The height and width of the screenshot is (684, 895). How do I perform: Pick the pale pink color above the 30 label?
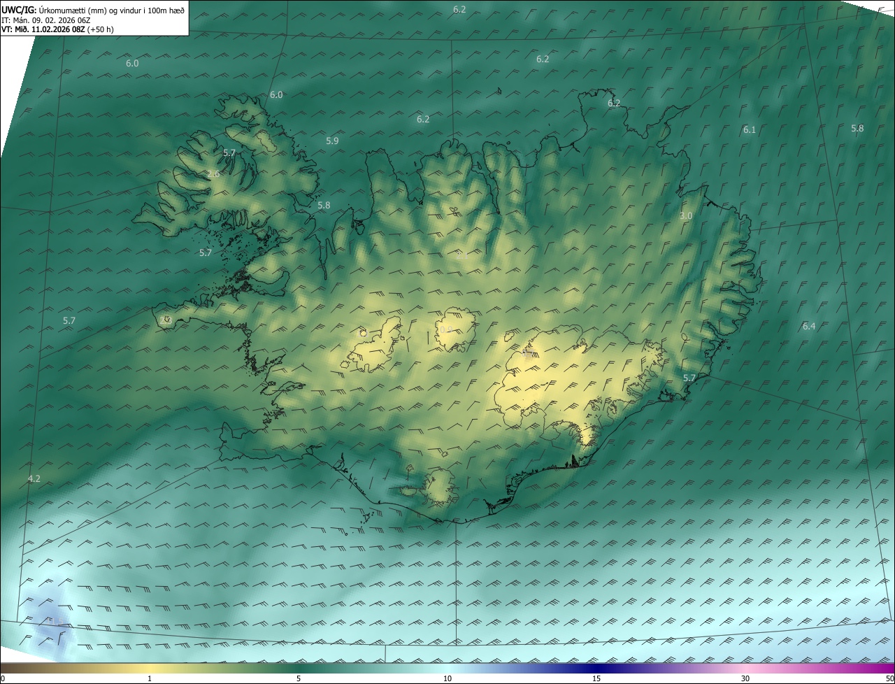745,668
